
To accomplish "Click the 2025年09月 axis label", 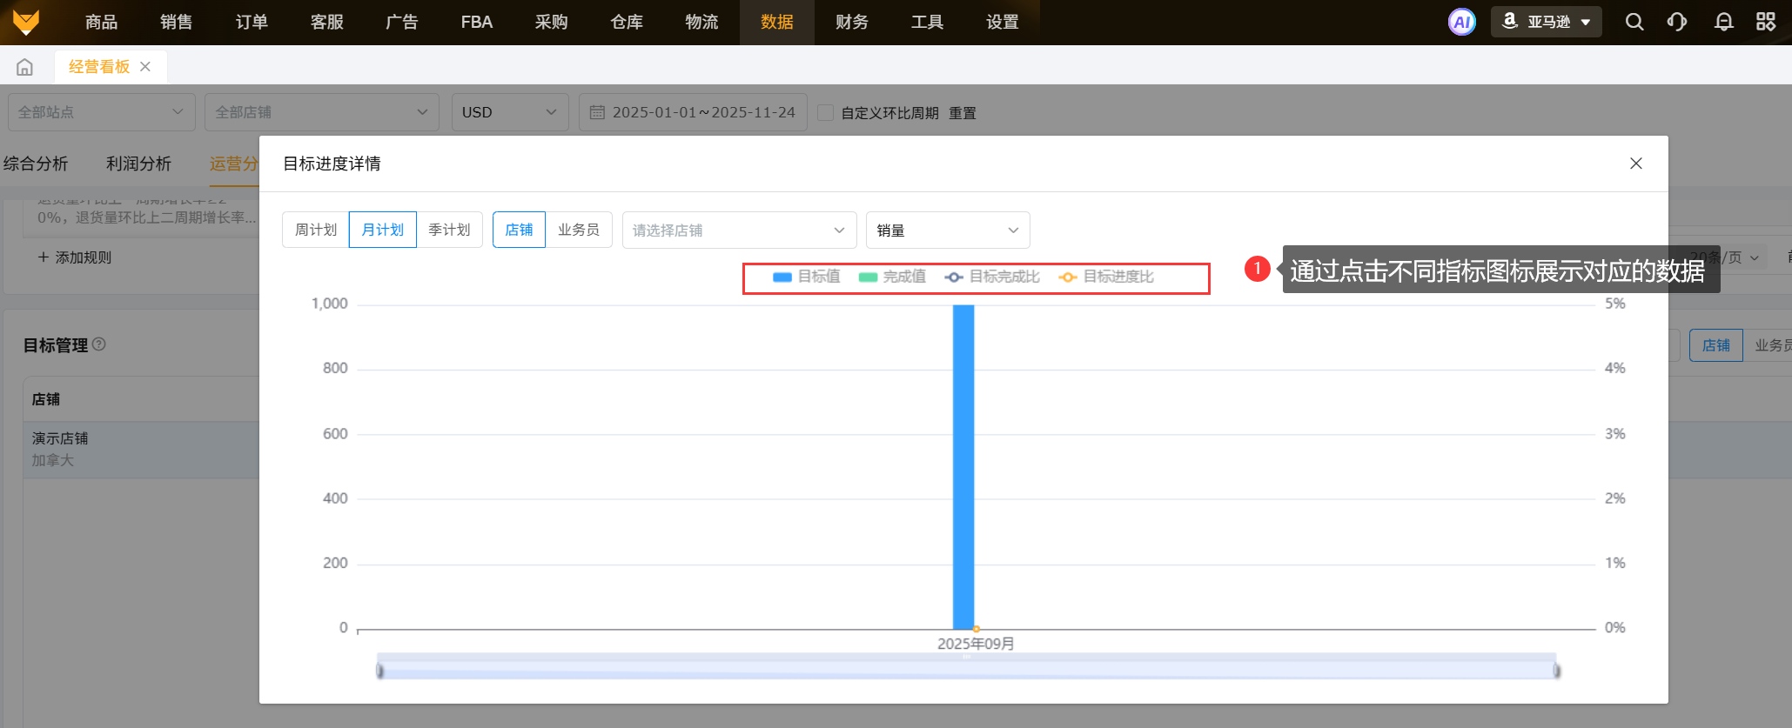I will coord(976,644).
